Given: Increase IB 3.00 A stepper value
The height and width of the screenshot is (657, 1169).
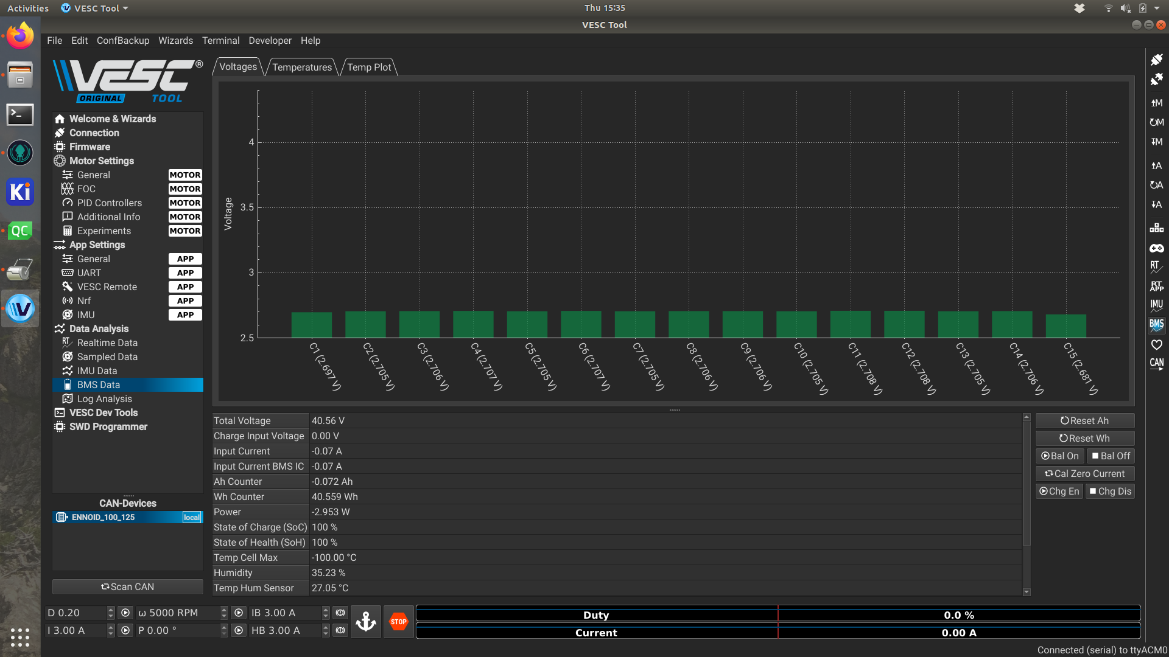Looking at the screenshot, I should [326, 610].
